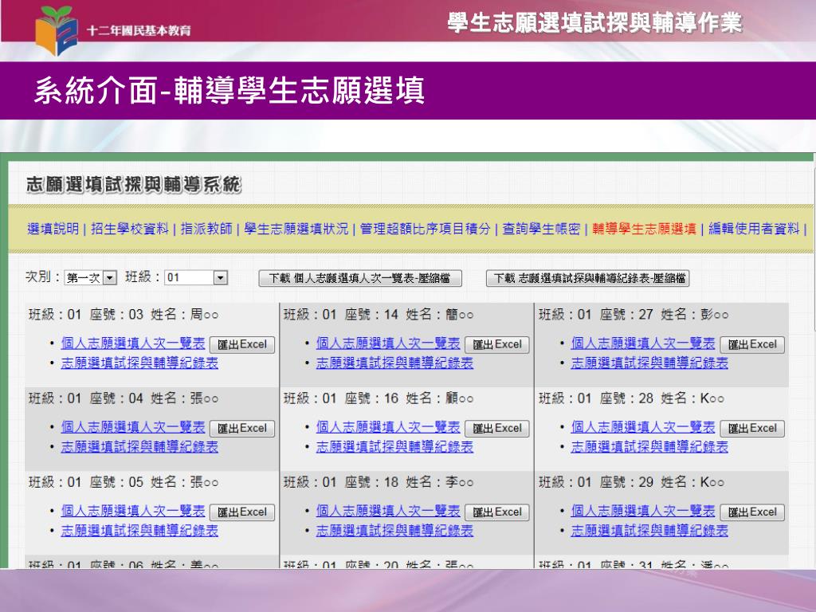Open 志願選填試探與輔導紀錄表 for seat 18
The width and height of the screenshot is (816, 612).
394,530
